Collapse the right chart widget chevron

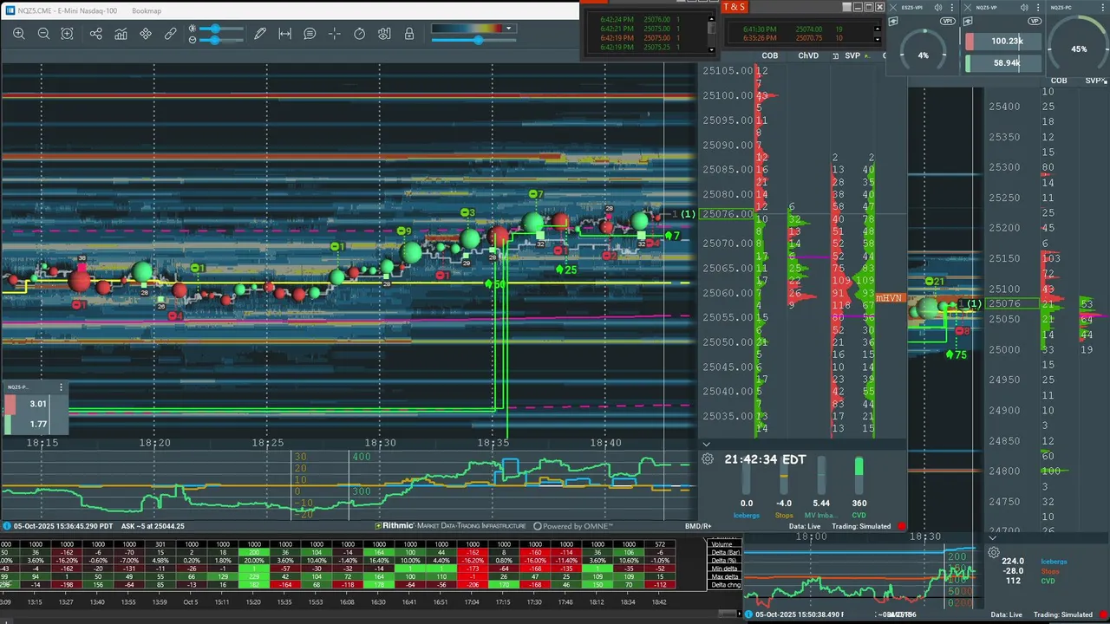(993, 537)
